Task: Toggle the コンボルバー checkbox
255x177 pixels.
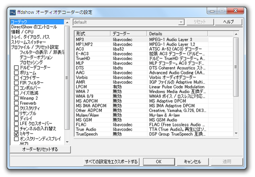Action: coord(16,88)
